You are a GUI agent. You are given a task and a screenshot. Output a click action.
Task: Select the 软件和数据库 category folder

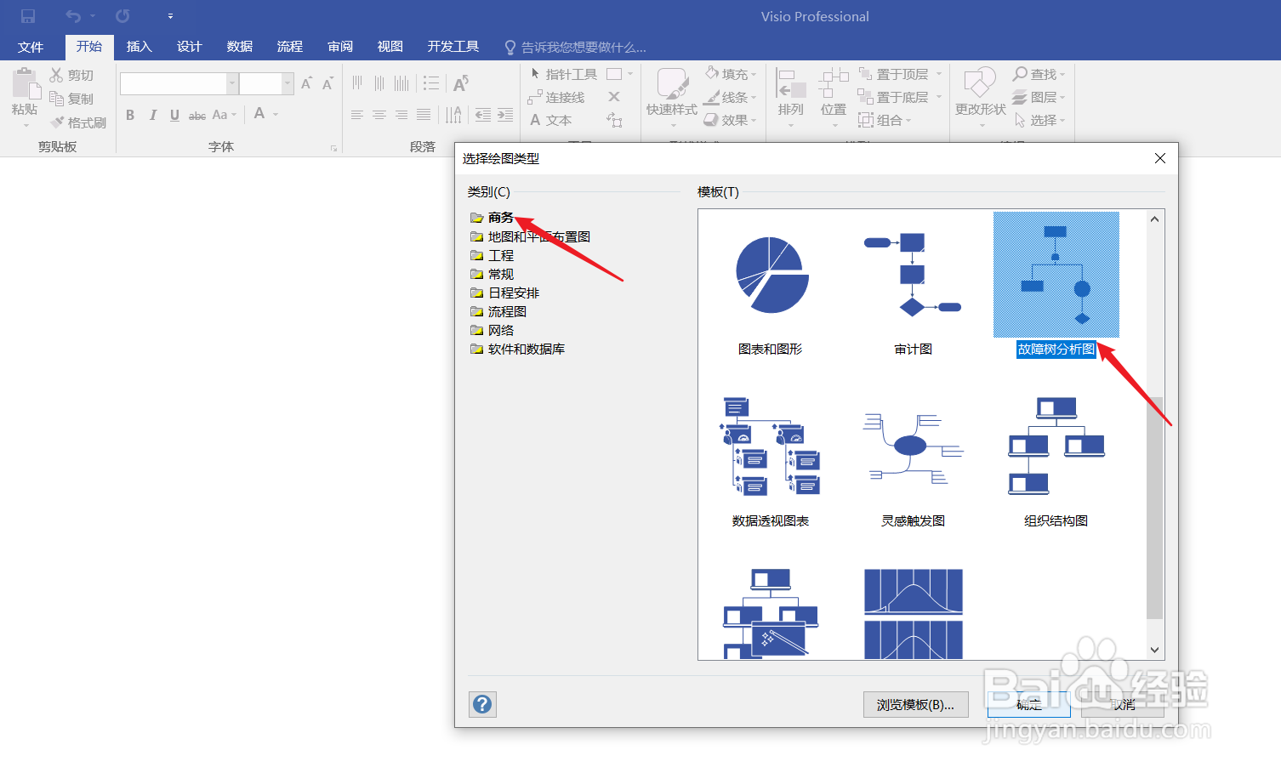click(518, 349)
